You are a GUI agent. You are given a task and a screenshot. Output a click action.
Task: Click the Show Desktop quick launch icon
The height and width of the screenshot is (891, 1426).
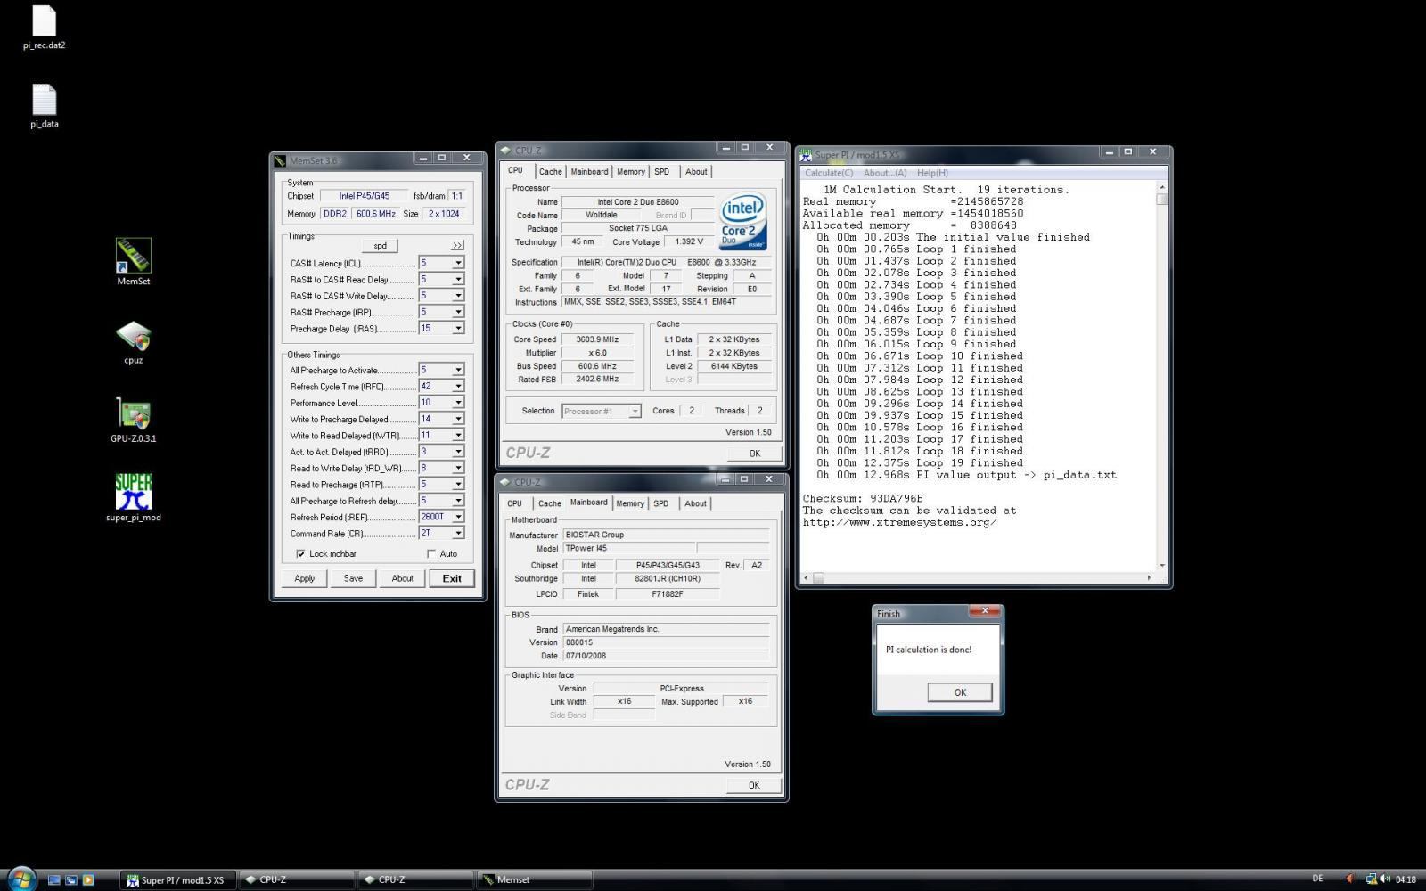tap(53, 879)
